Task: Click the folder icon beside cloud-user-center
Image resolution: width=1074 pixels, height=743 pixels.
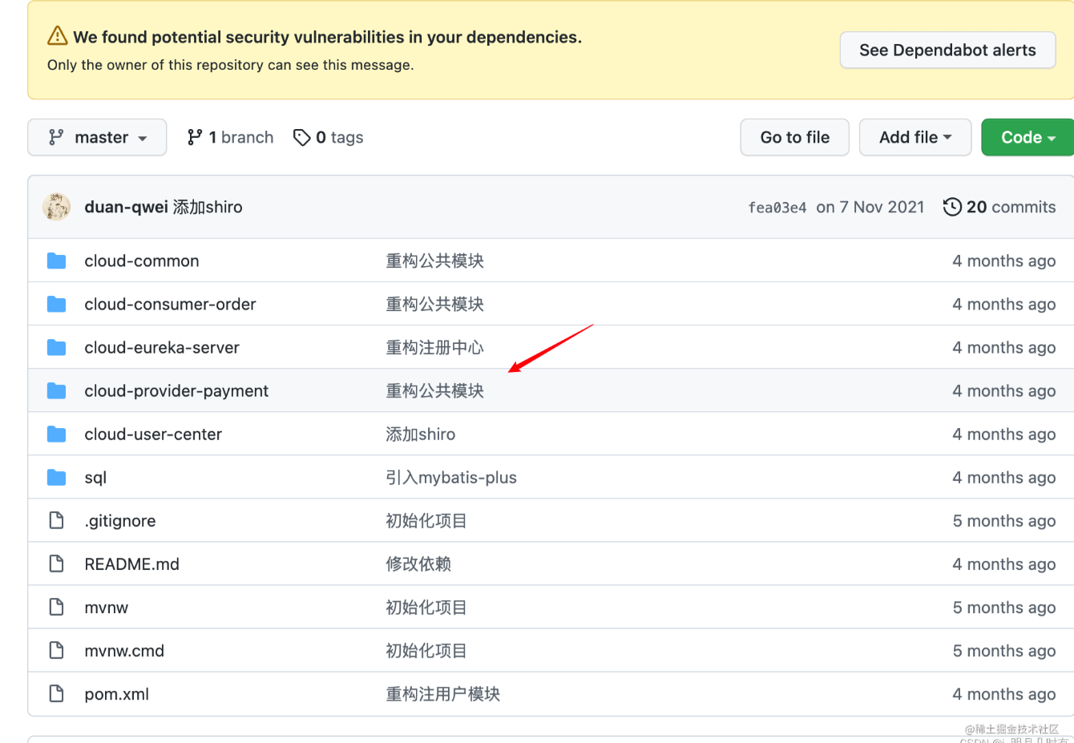Action: click(x=56, y=434)
